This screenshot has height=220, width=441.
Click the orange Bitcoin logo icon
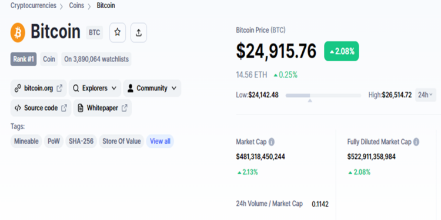click(x=18, y=32)
